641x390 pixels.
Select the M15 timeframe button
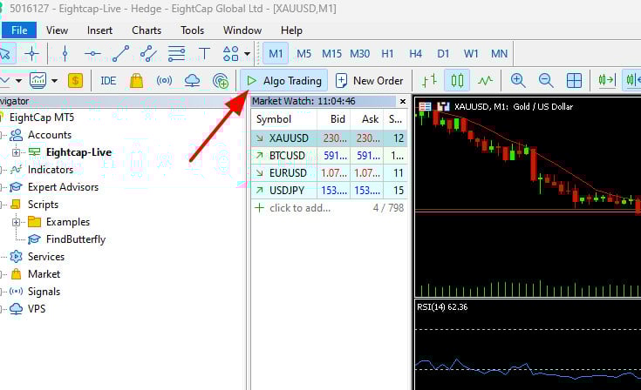pos(331,53)
